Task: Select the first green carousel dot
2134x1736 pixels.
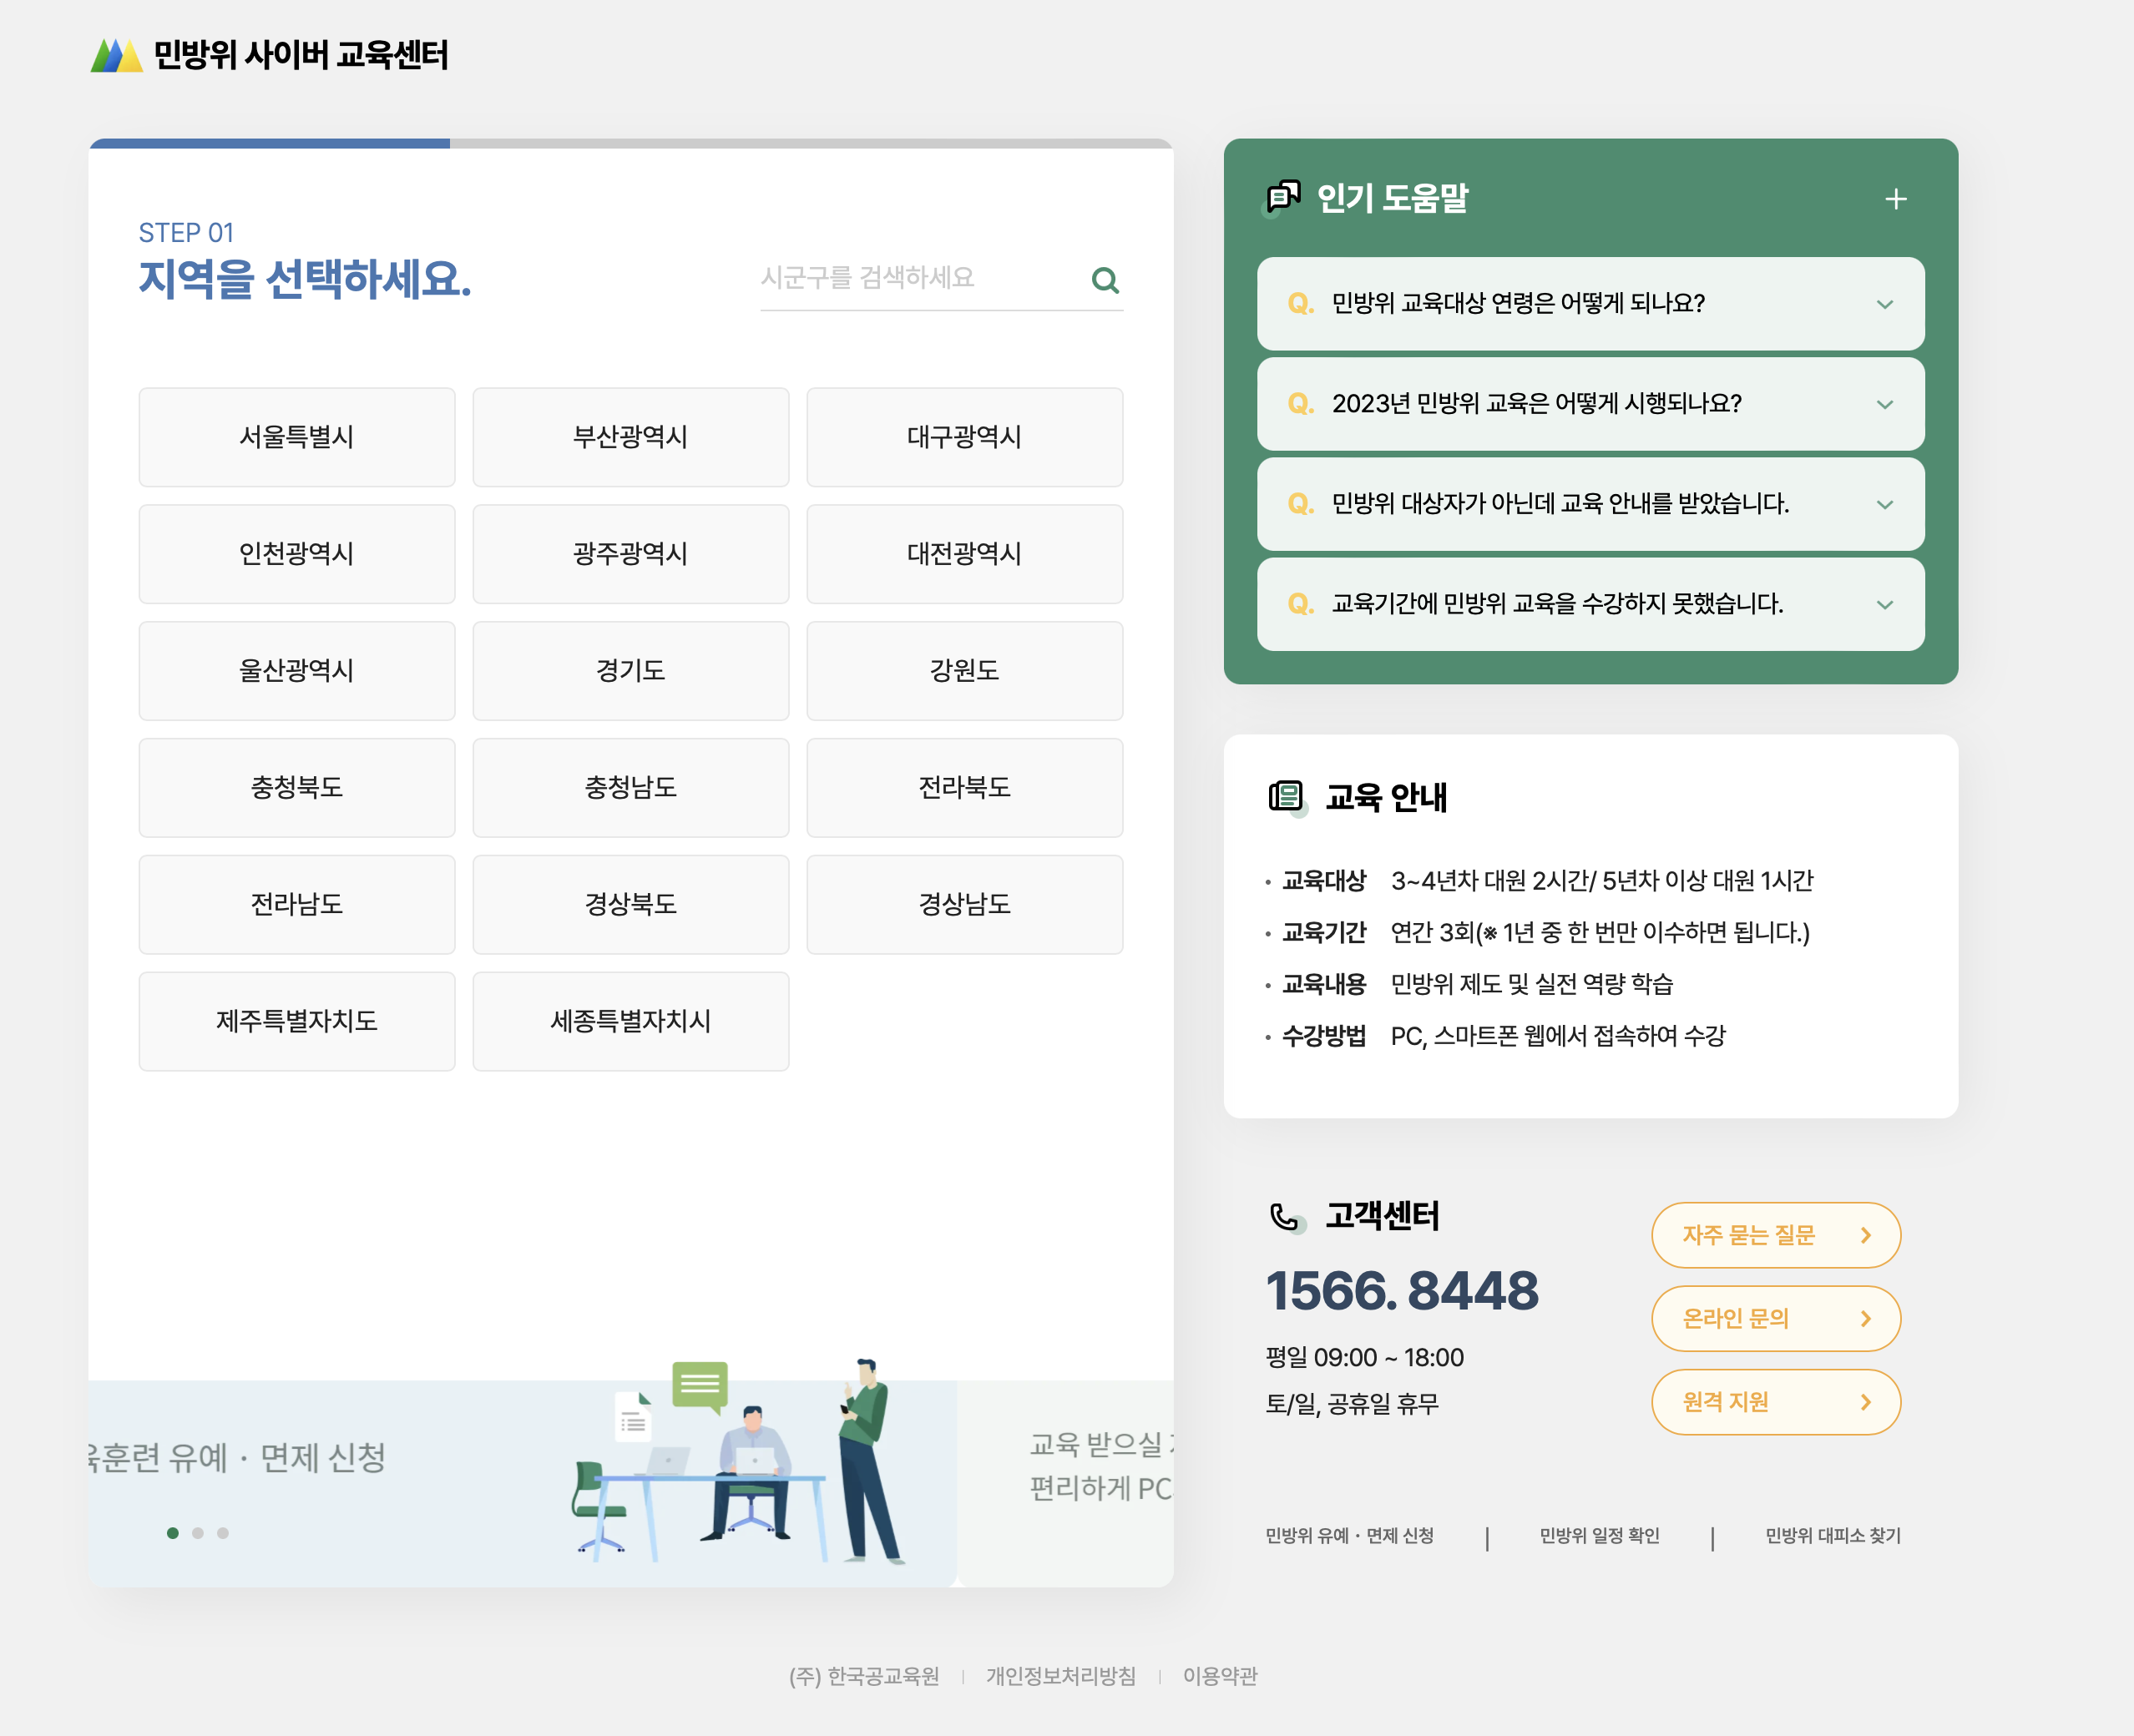Action: 173,1533
